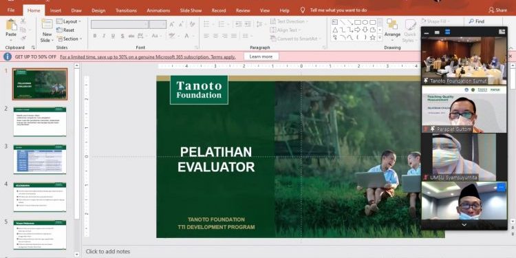Image resolution: width=516 pixels, height=258 pixels.
Task: Select the Text Box shape in gallery
Action: pyautogui.click(x=335, y=23)
